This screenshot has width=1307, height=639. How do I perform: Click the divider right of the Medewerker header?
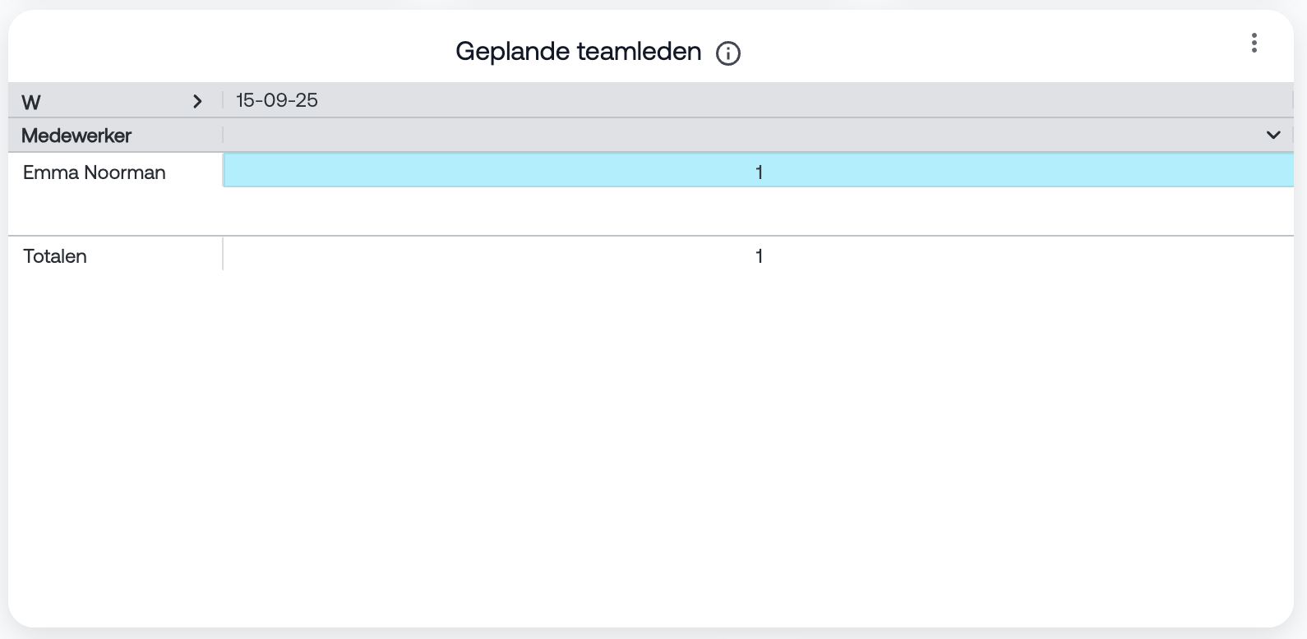coord(223,135)
